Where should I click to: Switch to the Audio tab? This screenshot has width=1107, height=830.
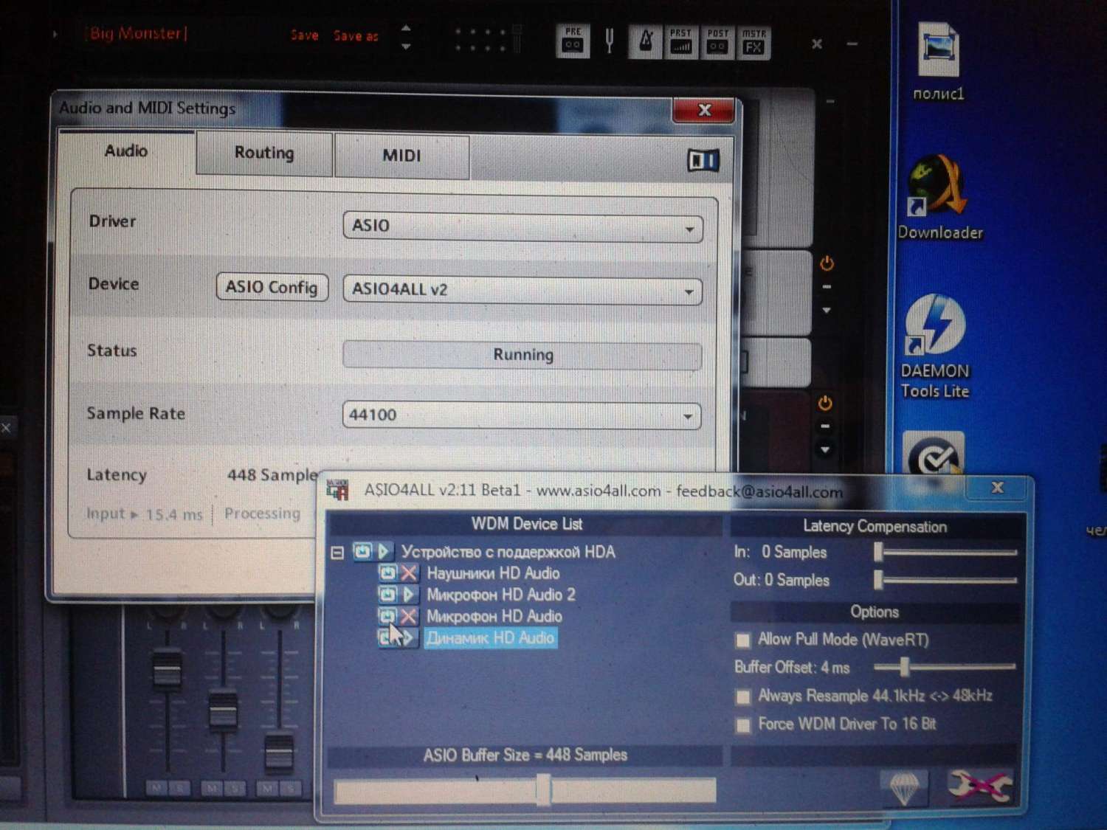(126, 151)
